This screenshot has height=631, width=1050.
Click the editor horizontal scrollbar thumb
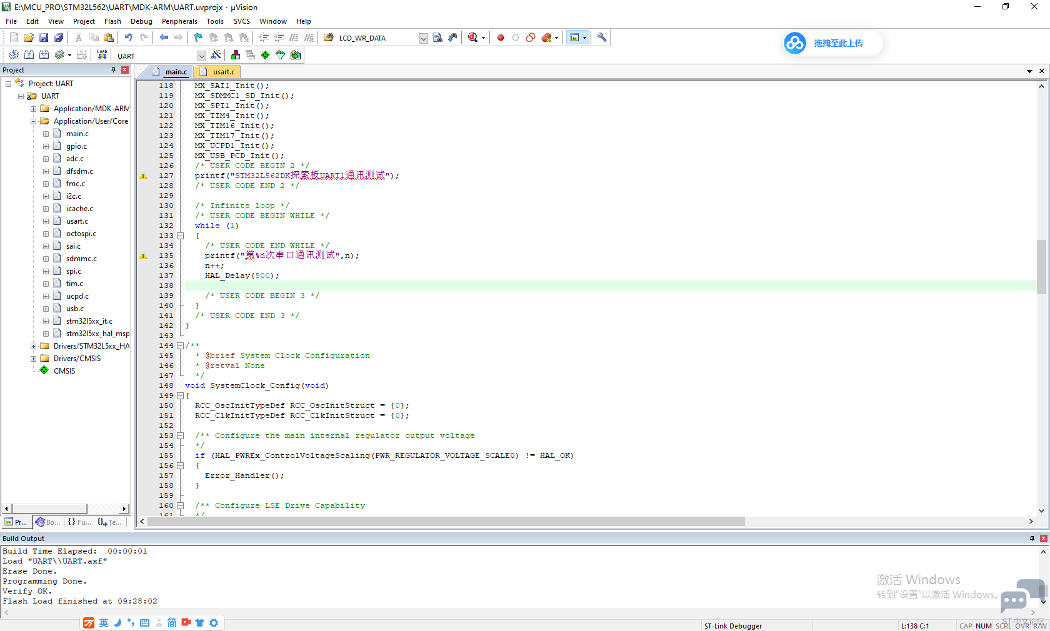[x=446, y=521]
